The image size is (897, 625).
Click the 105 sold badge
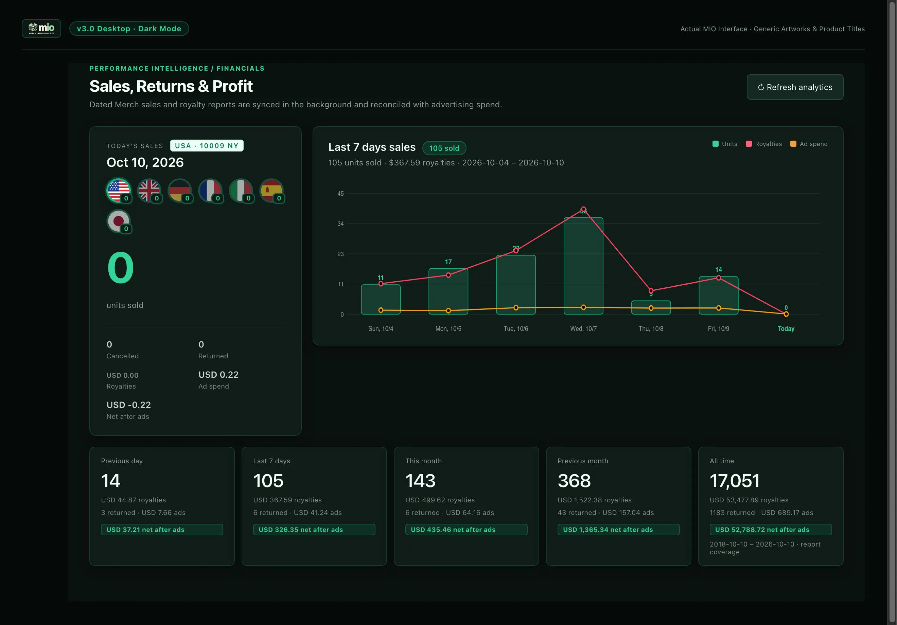tap(444, 148)
